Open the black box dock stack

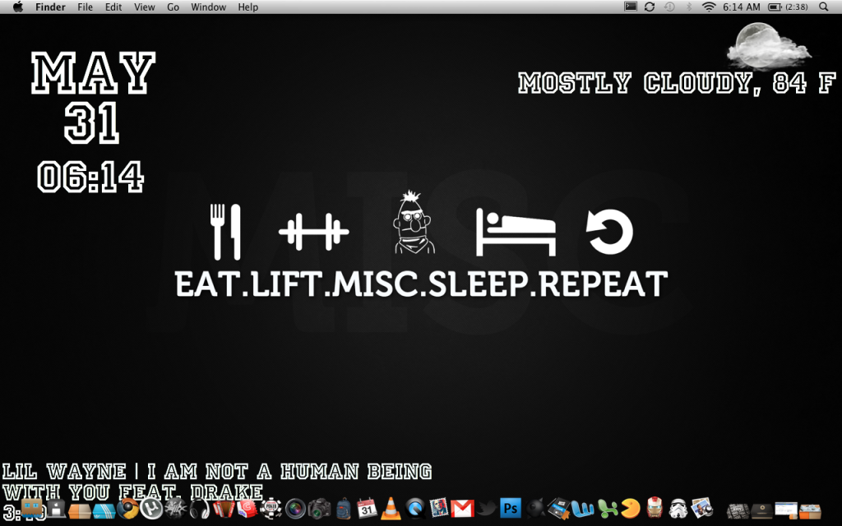tap(762, 510)
